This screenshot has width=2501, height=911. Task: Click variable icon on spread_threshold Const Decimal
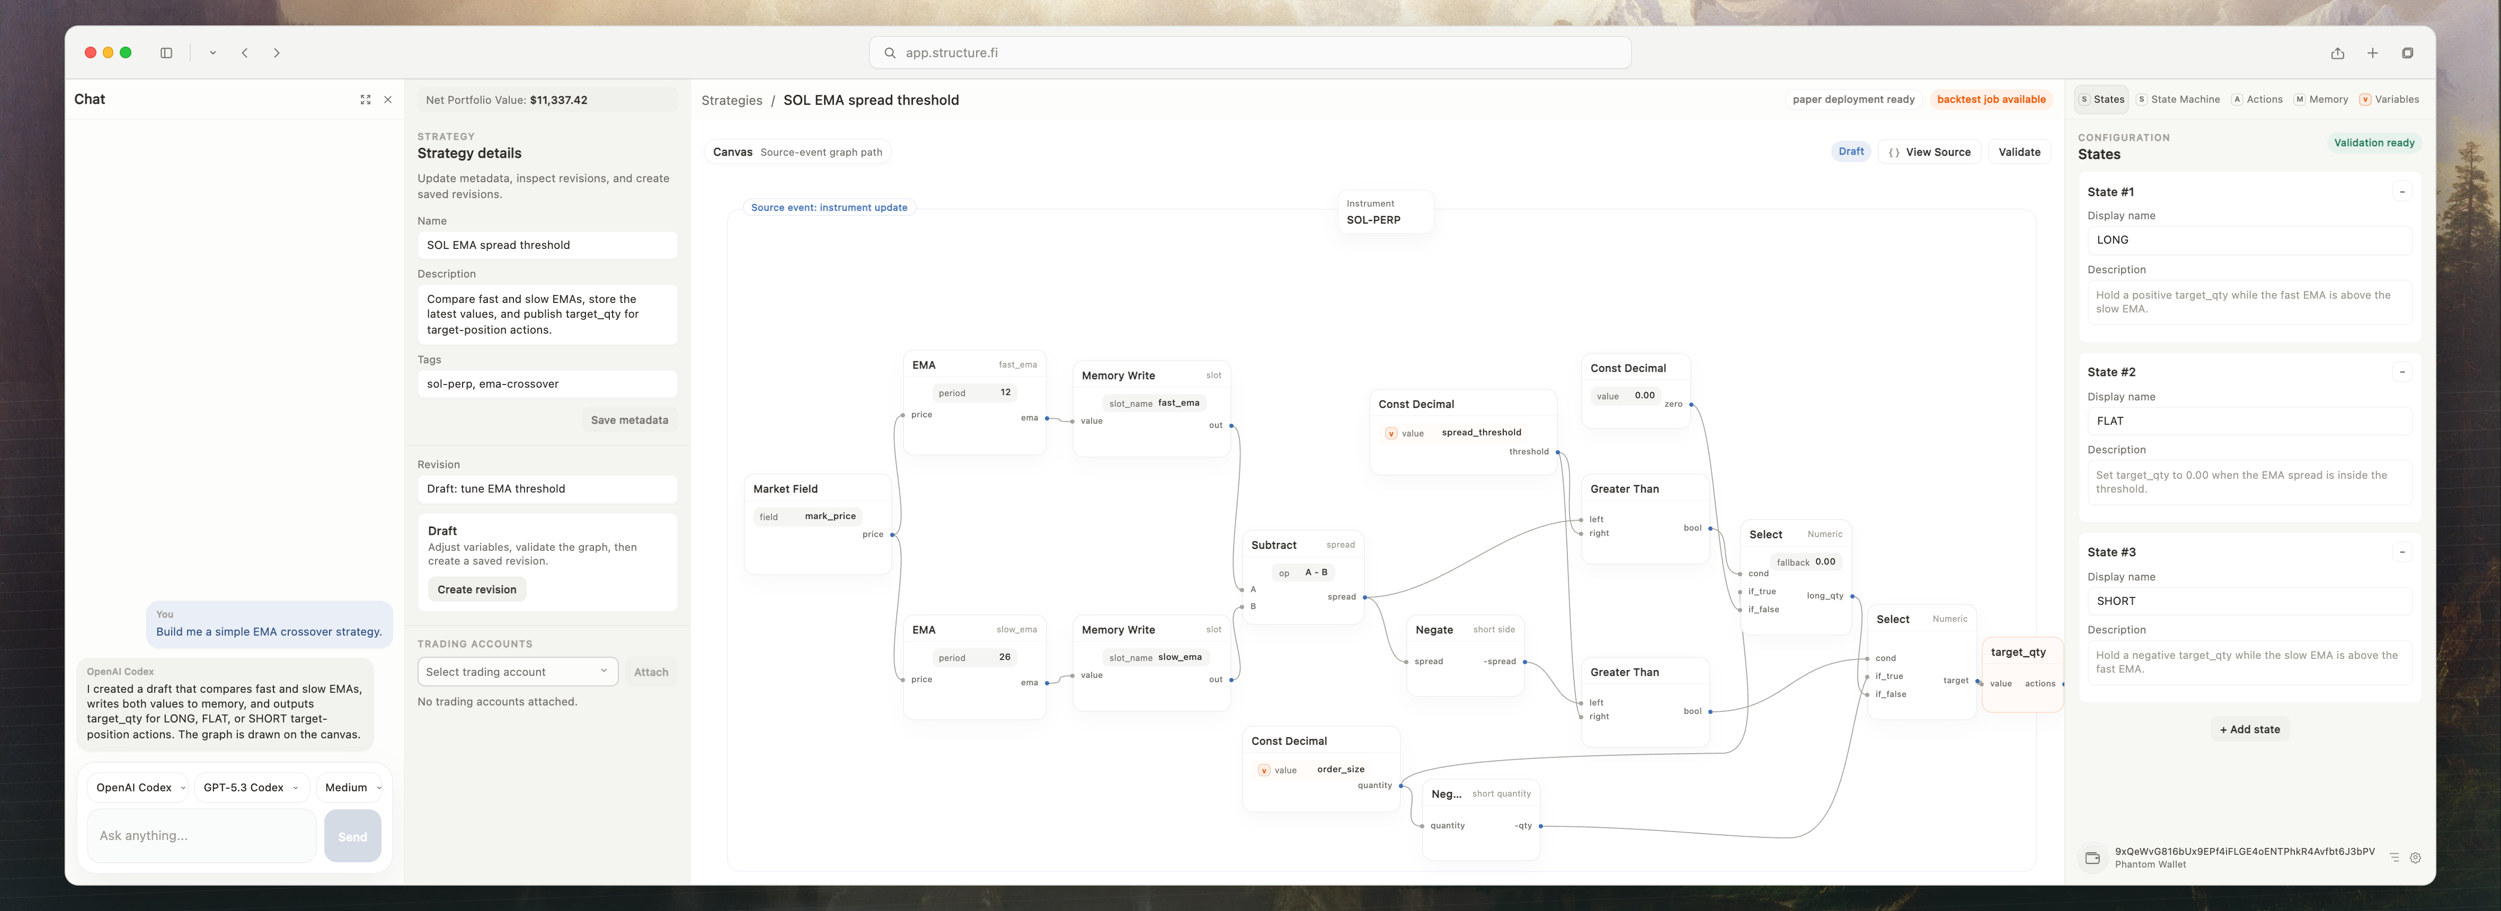coord(1391,434)
